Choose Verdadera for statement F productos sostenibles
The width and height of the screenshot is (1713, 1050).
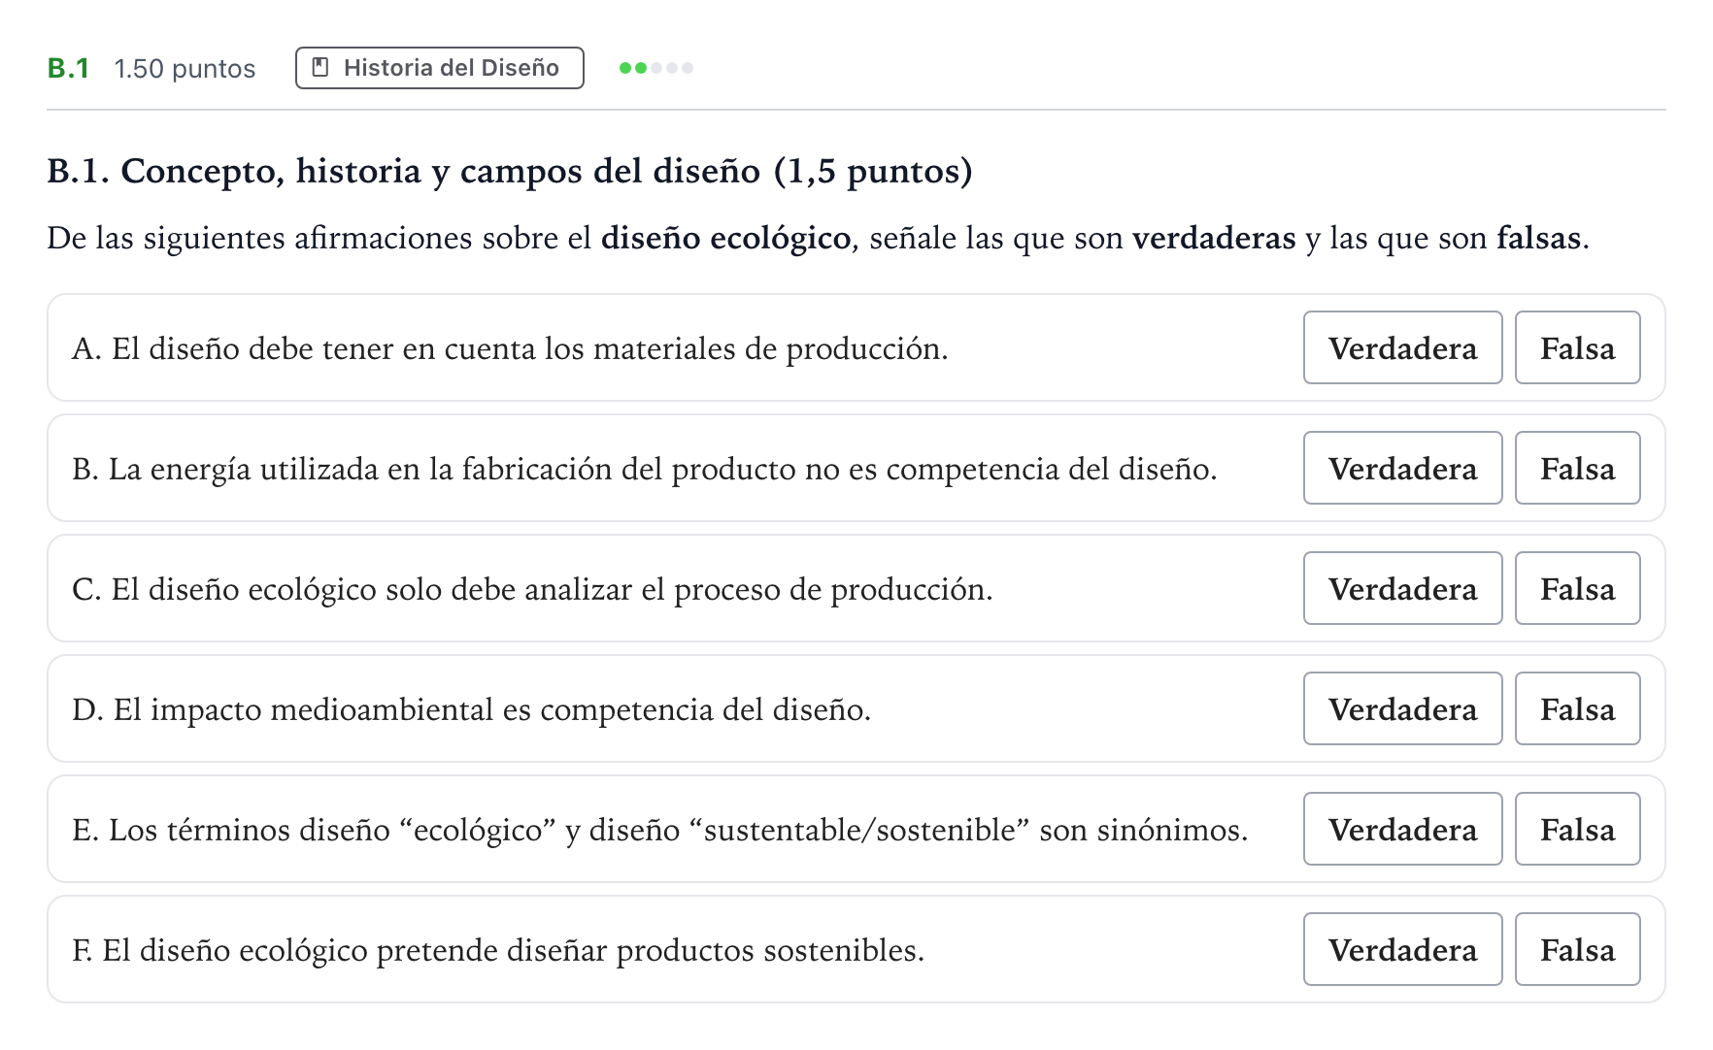(x=1402, y=949)
